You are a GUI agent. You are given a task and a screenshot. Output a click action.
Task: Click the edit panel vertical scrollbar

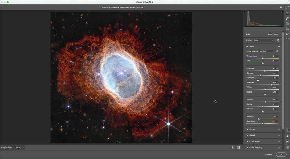(283, 81)
